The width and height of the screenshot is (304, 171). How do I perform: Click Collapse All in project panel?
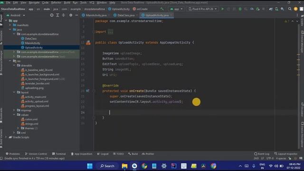(63, 15)
